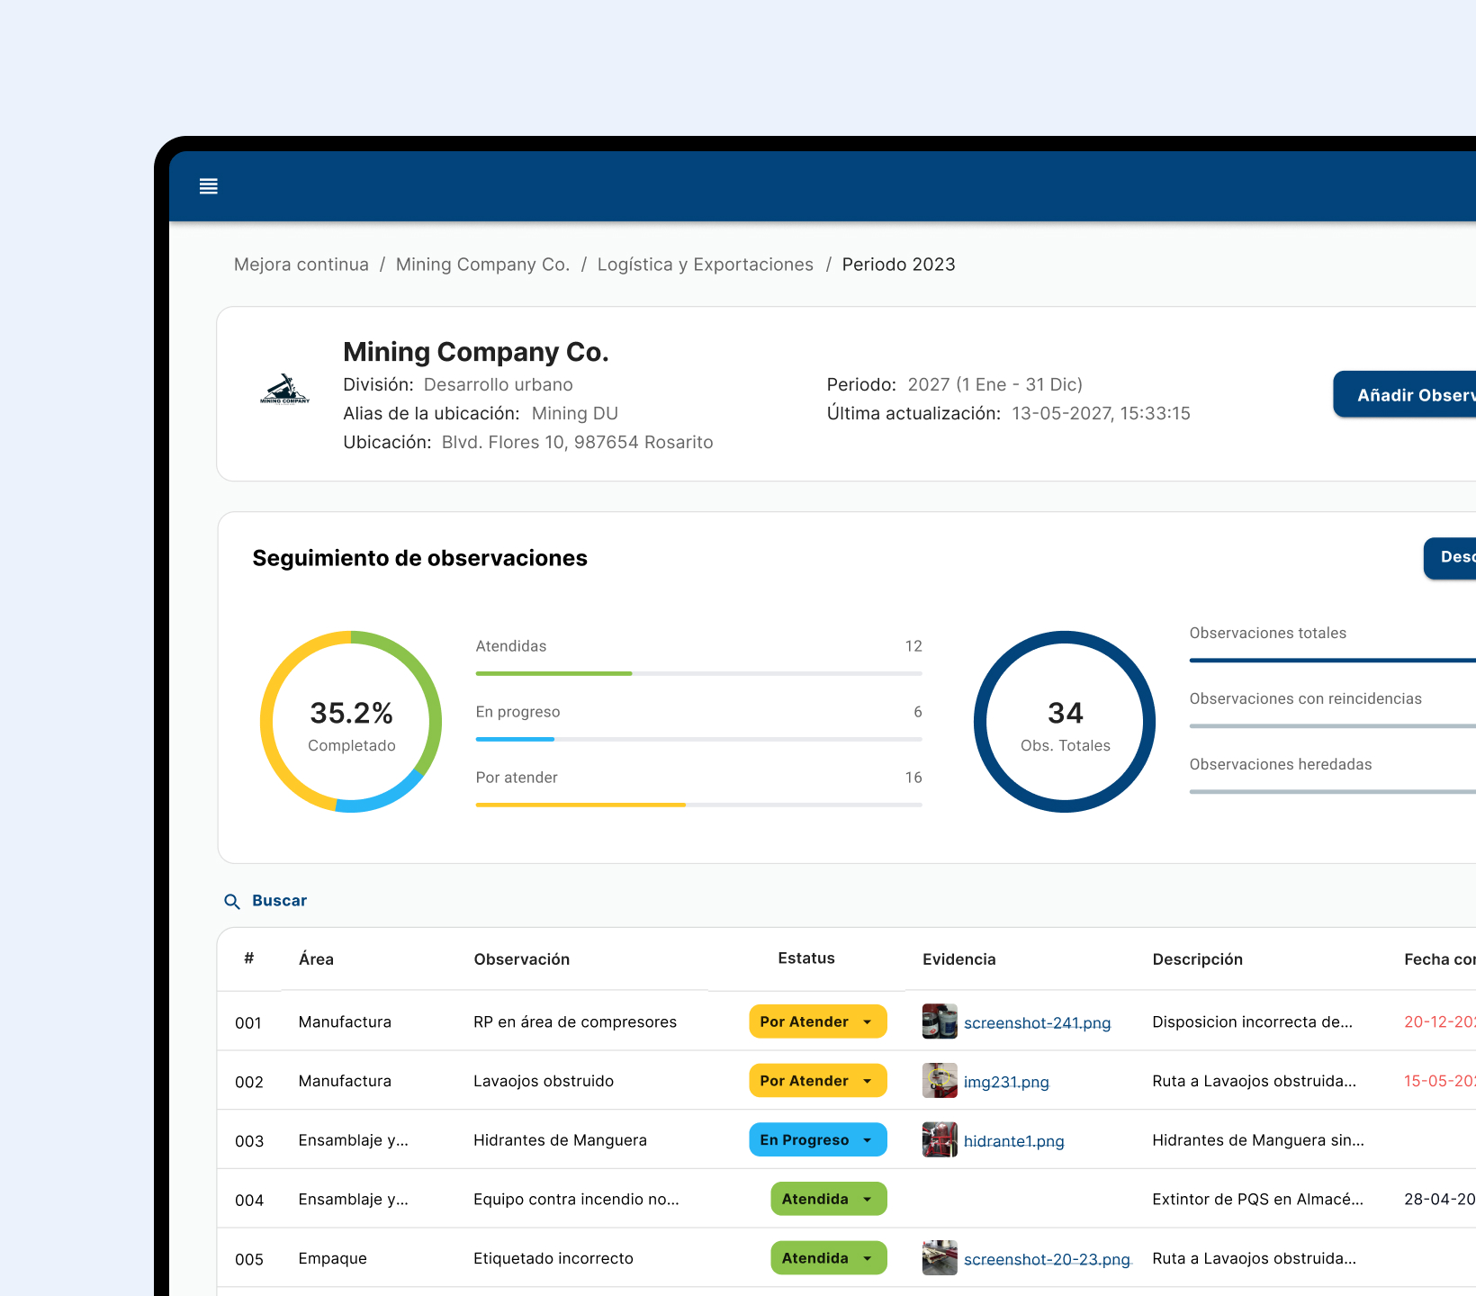Go to Mejora continua breadcrumb
The image size is (1476, 1296).
(301, 265)
